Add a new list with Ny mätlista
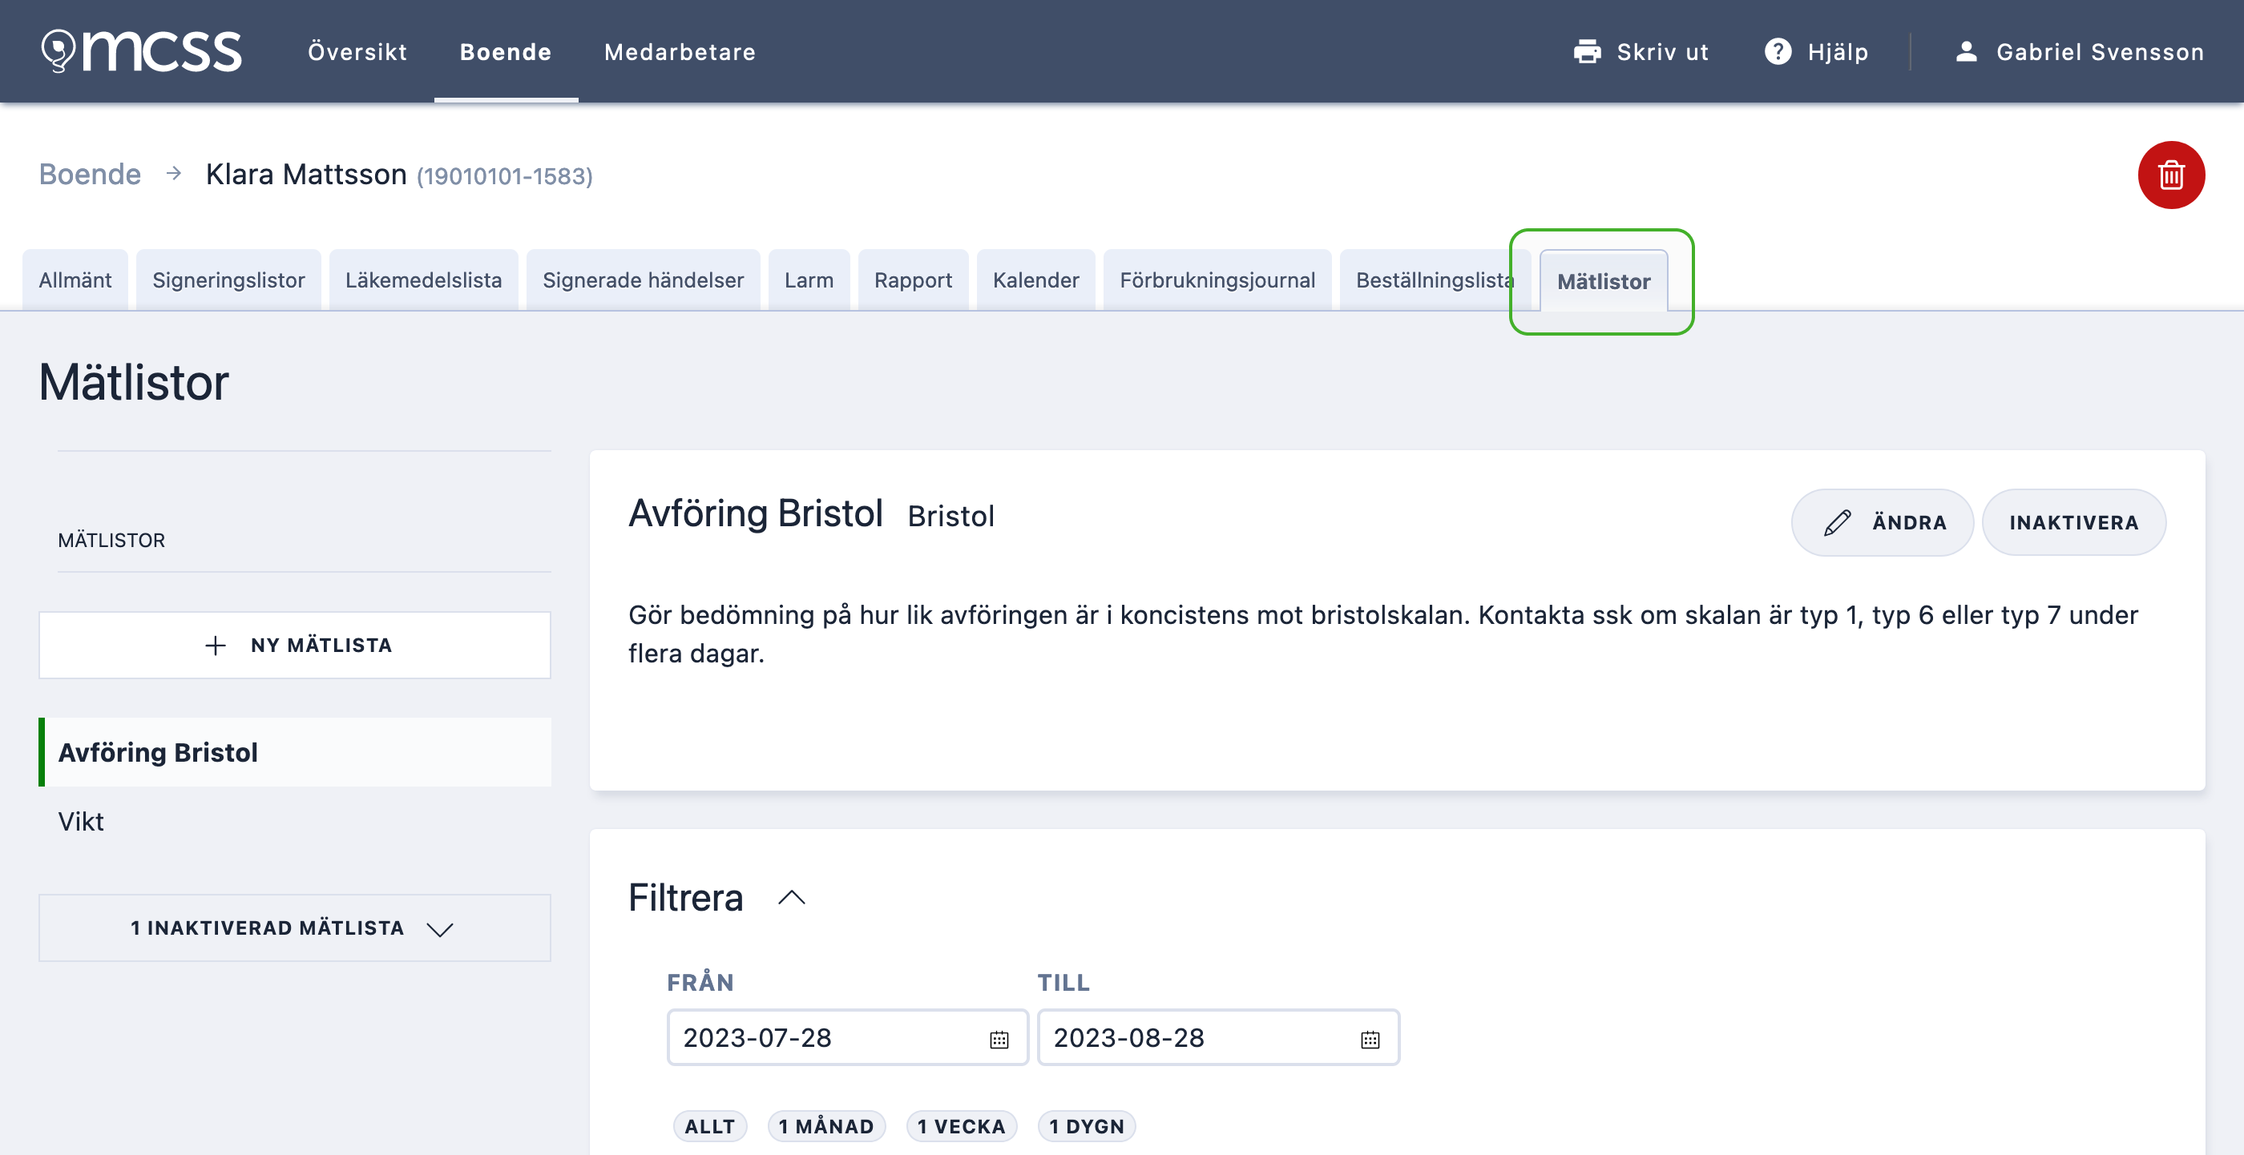This screenshot has width=2244, height=1155. [x=294, y=645]
